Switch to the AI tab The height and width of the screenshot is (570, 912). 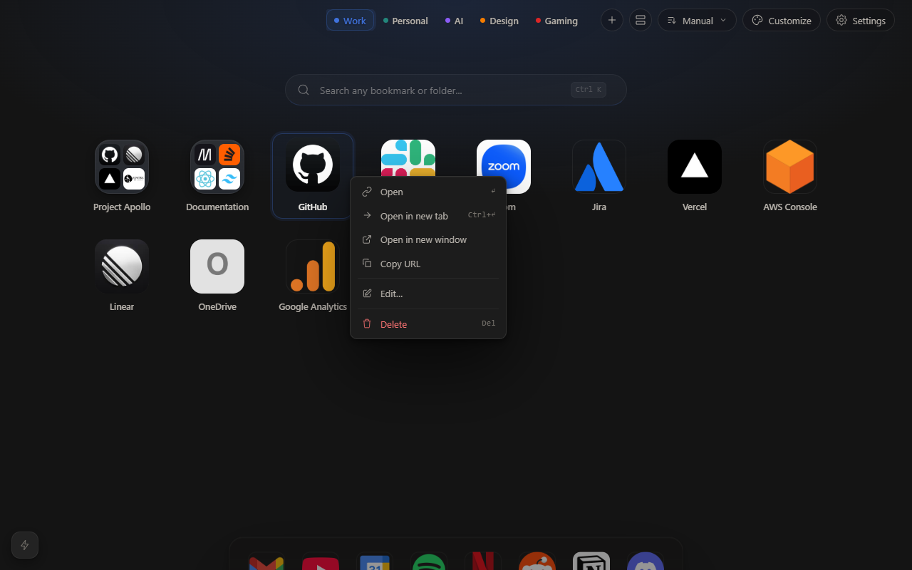tap(455, 20)
